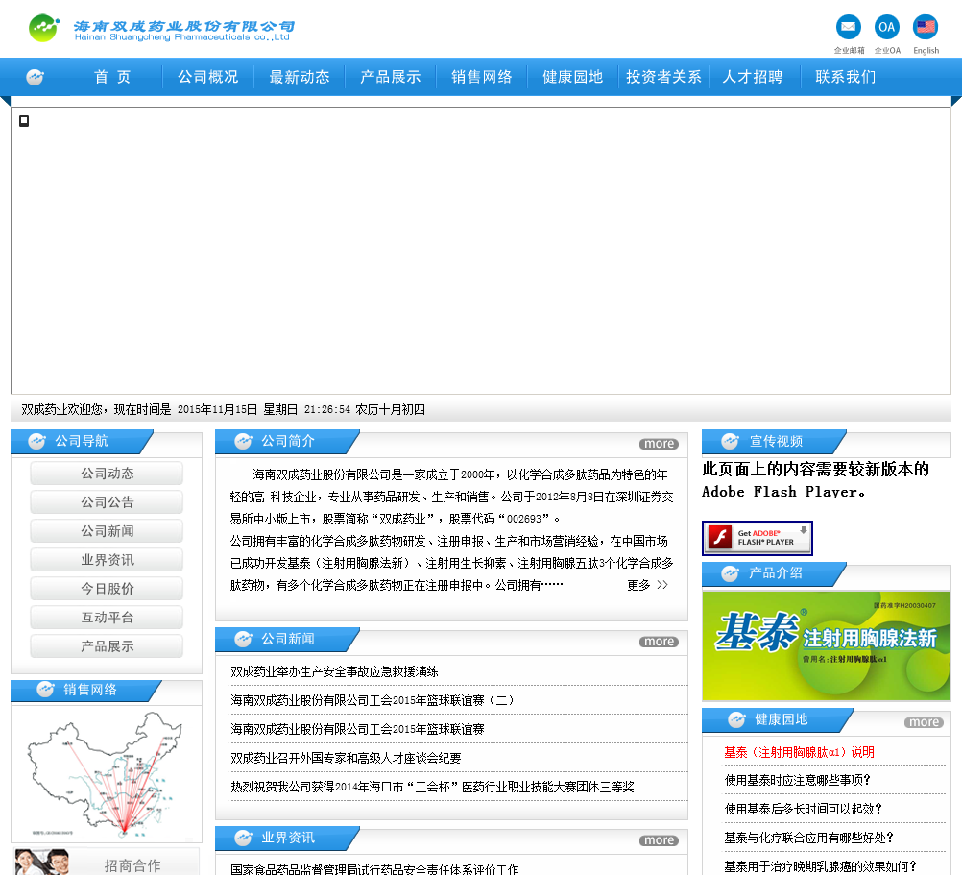Switch to English via flag icon

tap(926, 27)
